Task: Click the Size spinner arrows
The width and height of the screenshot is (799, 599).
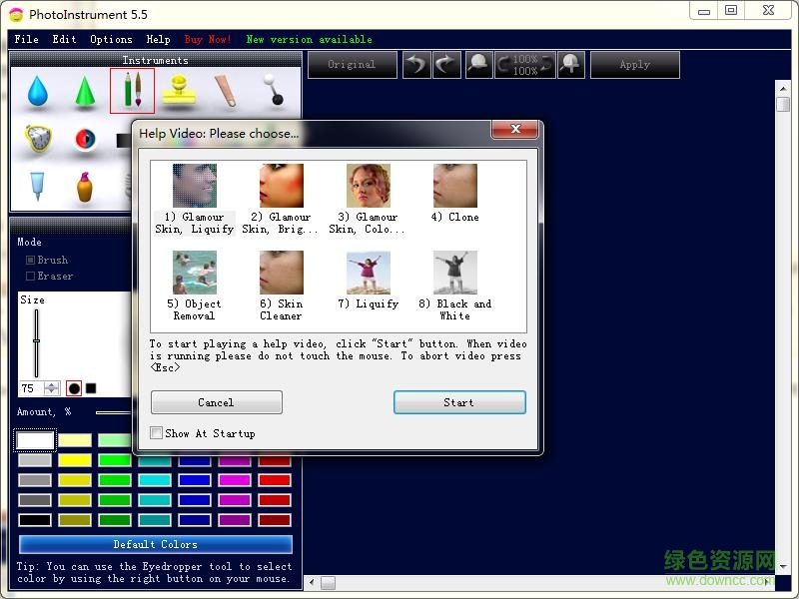Action: point(52,388)
